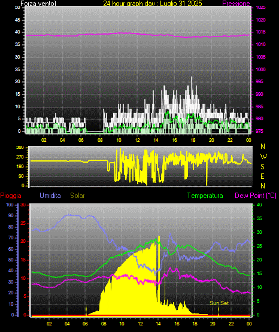Click the 1015 pressure axis value
Viewport: 279px width, 332px height.
coord(261,32)
